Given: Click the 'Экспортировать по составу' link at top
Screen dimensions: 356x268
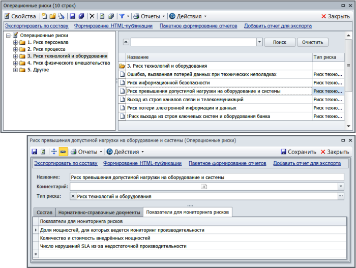Looking at the screenshot, I should tap(37, 25).
